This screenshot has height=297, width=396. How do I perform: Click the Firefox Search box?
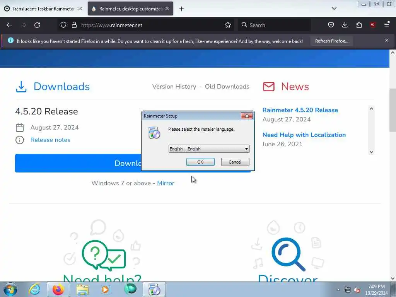(x=274, y=25)
